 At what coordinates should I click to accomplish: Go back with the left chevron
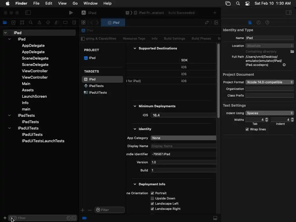[92, 23]
